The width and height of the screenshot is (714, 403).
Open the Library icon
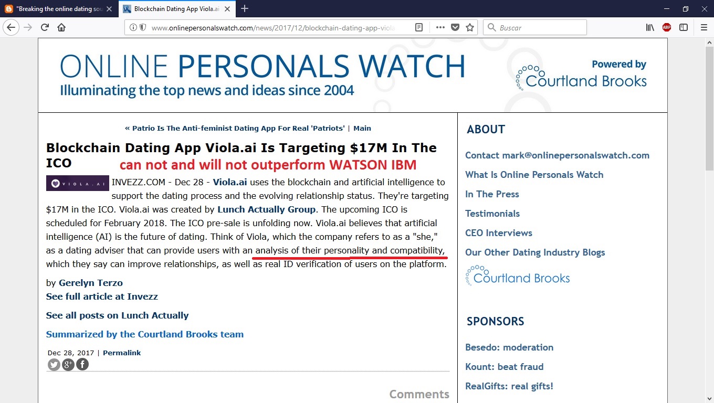pos(650,27)
